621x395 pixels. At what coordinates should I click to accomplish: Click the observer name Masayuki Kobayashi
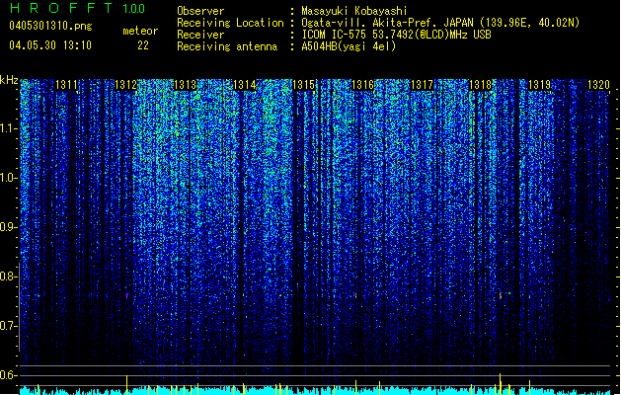pyautogui.click(x=354, y=11)
